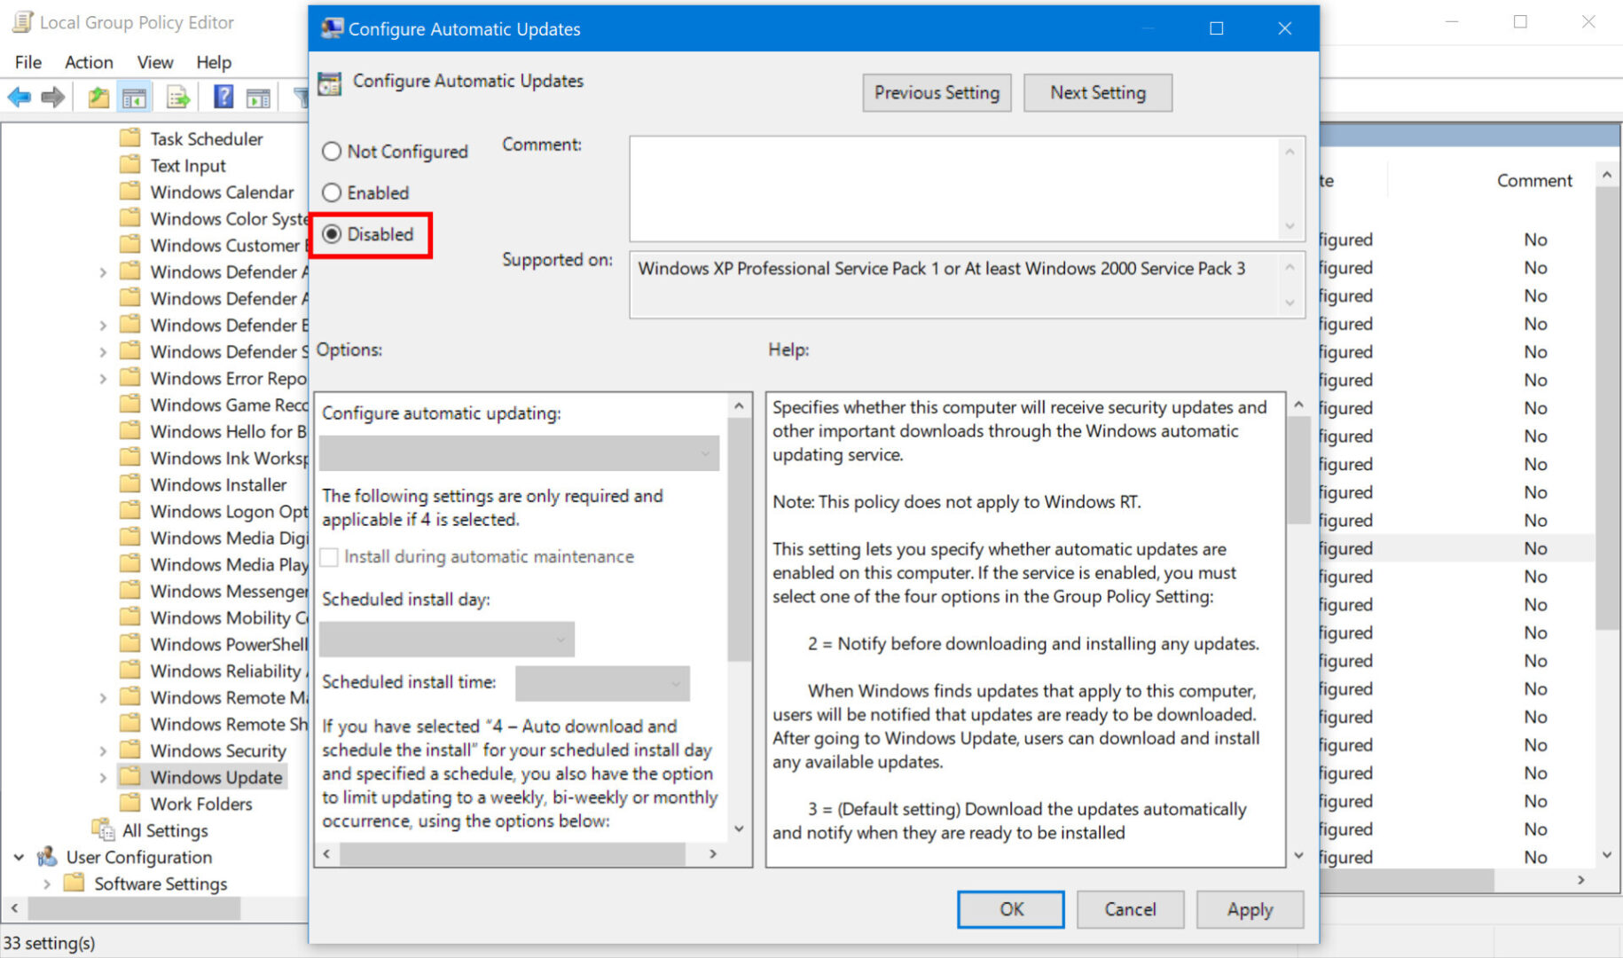Click the Back navigation arrow
1623x958 pixels.
click(x=18, y=97)
